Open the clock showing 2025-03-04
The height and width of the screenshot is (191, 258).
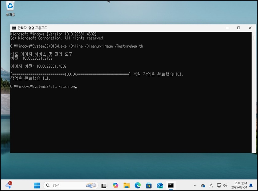point(239,185)
